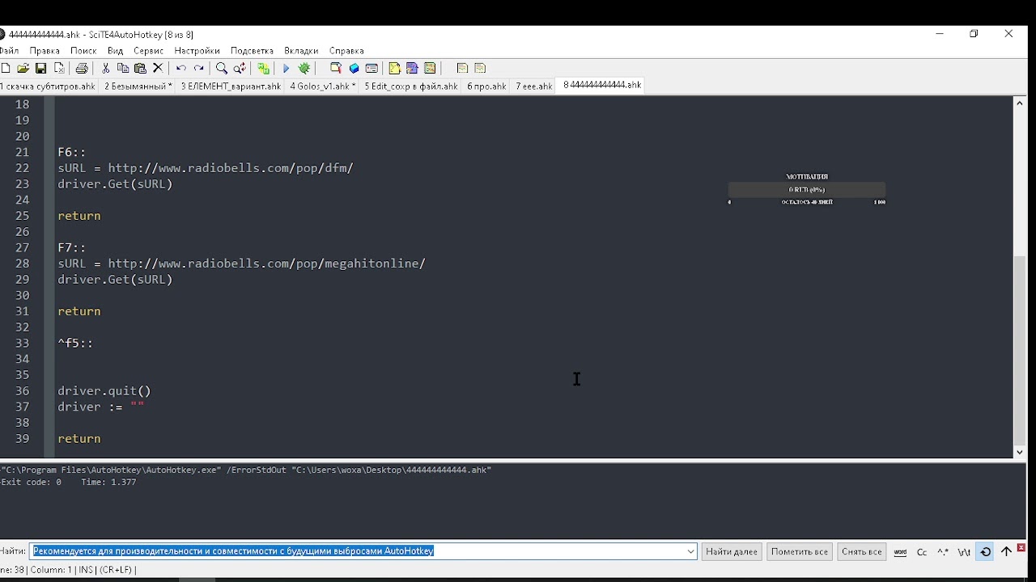Click the Undo arrow icon
Viewport: 1036px width, 582px height.
(181, 69)
